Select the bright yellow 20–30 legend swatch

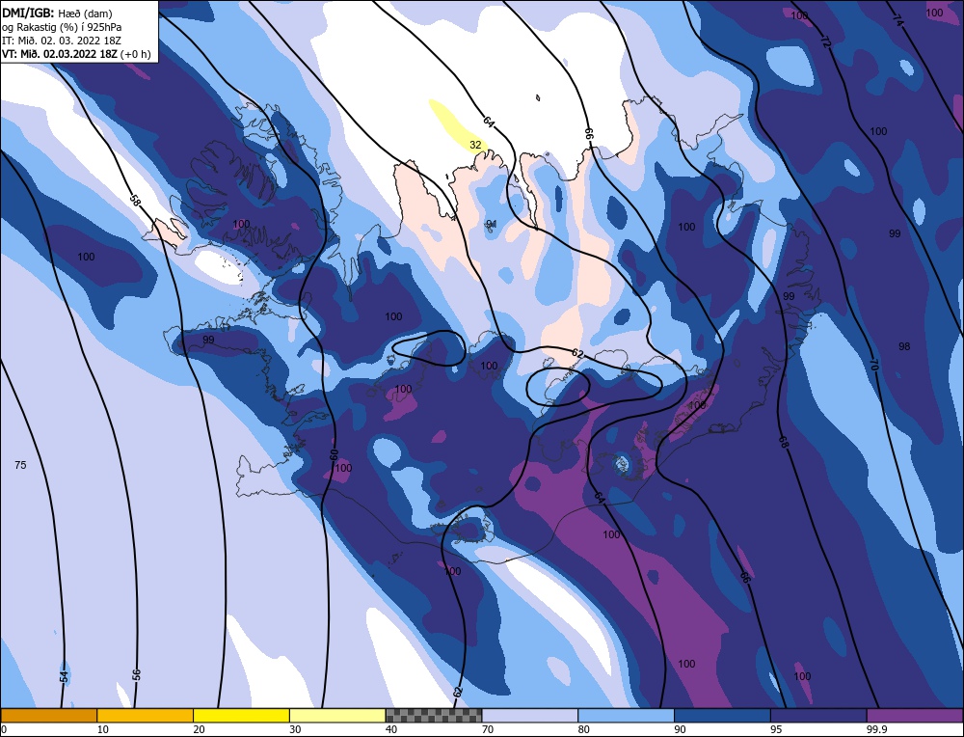[x=241, y=716]
